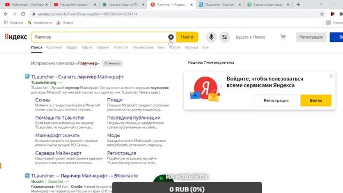
Task: Bookmark this page with the star icon
Action: (322, 14)
